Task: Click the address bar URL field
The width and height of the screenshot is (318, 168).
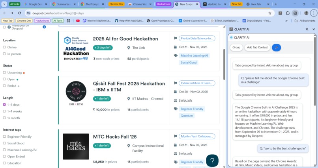Action: point(149,13)
